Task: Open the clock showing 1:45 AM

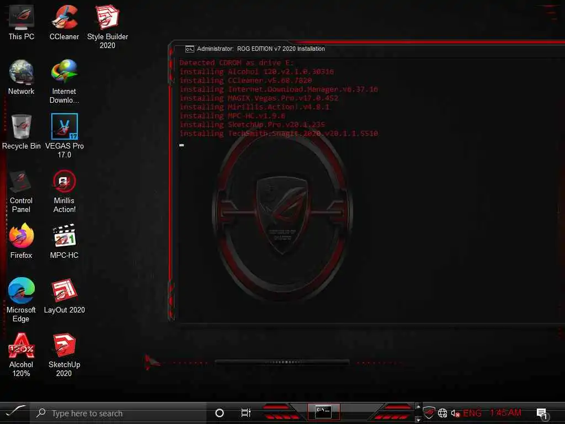Action: pyautogui.click(x=505, y=413)
